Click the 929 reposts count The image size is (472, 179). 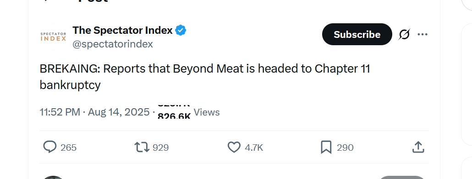(x=161, y=147)
